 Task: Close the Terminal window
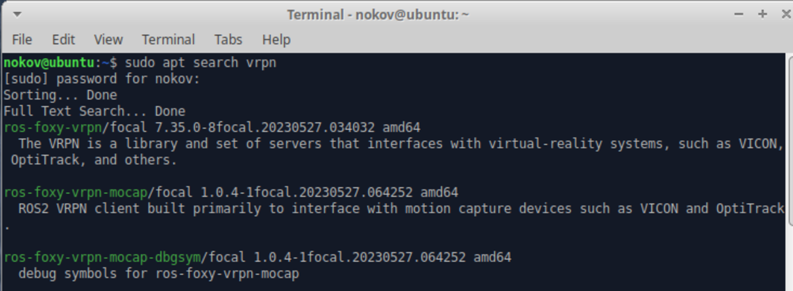(781, 14)
